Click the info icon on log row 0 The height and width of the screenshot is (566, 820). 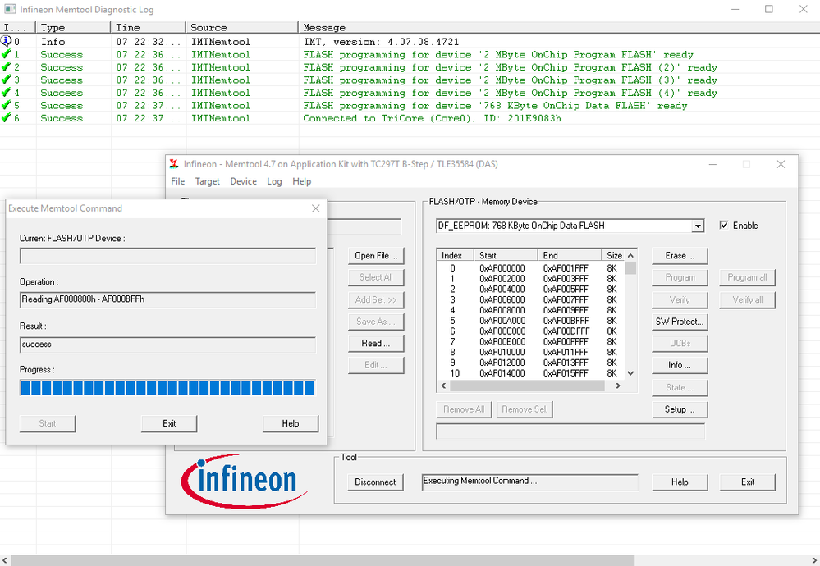coord(7,41)
